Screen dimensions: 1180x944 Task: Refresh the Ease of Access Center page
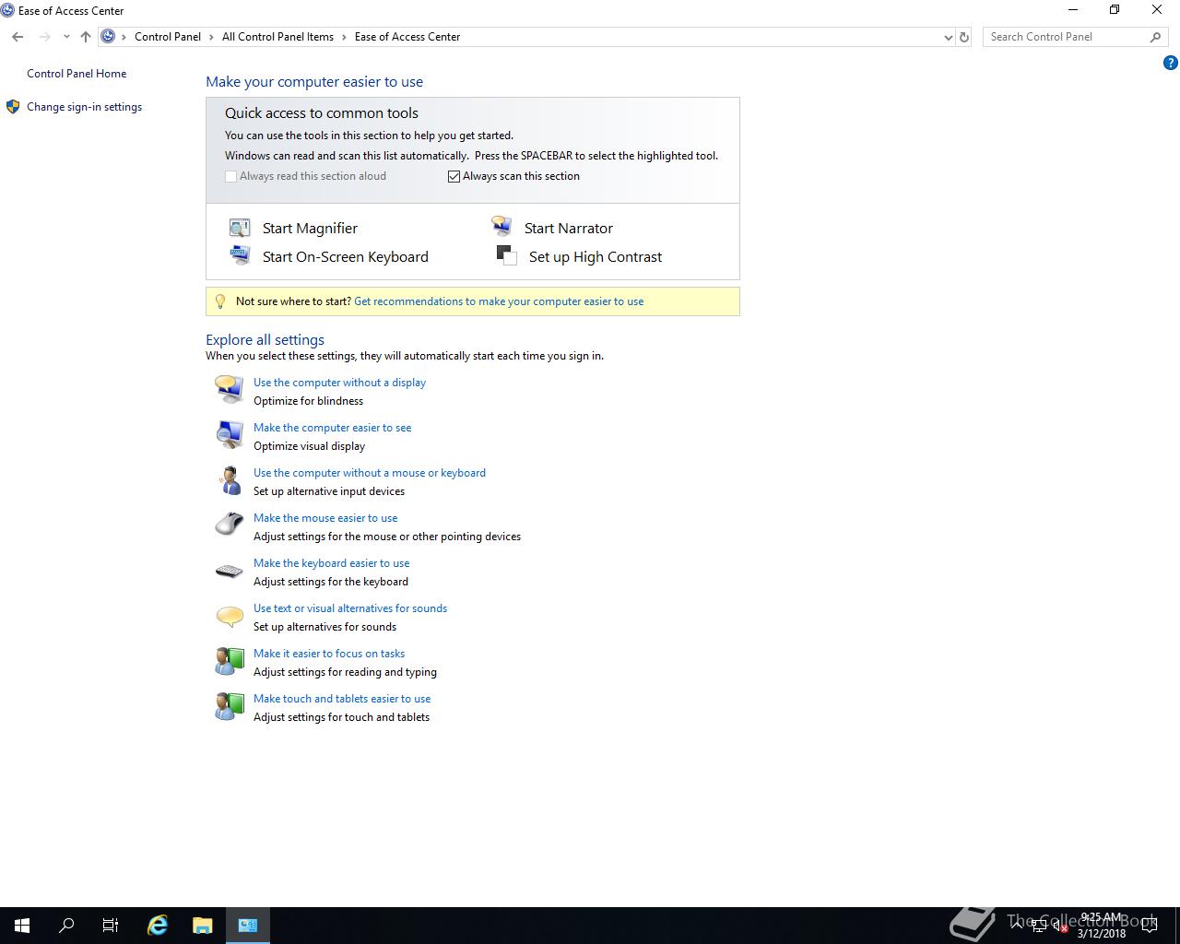[964, 37]
